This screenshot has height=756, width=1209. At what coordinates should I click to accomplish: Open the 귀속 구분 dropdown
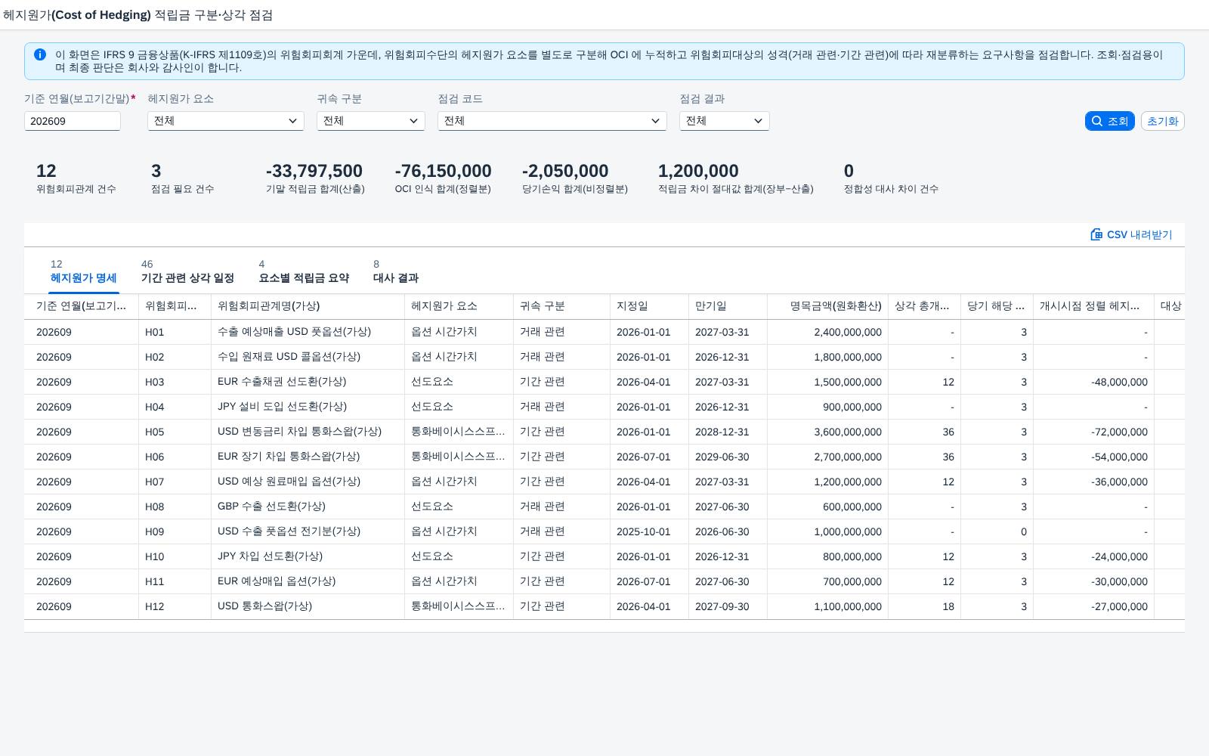coord(371,121)
